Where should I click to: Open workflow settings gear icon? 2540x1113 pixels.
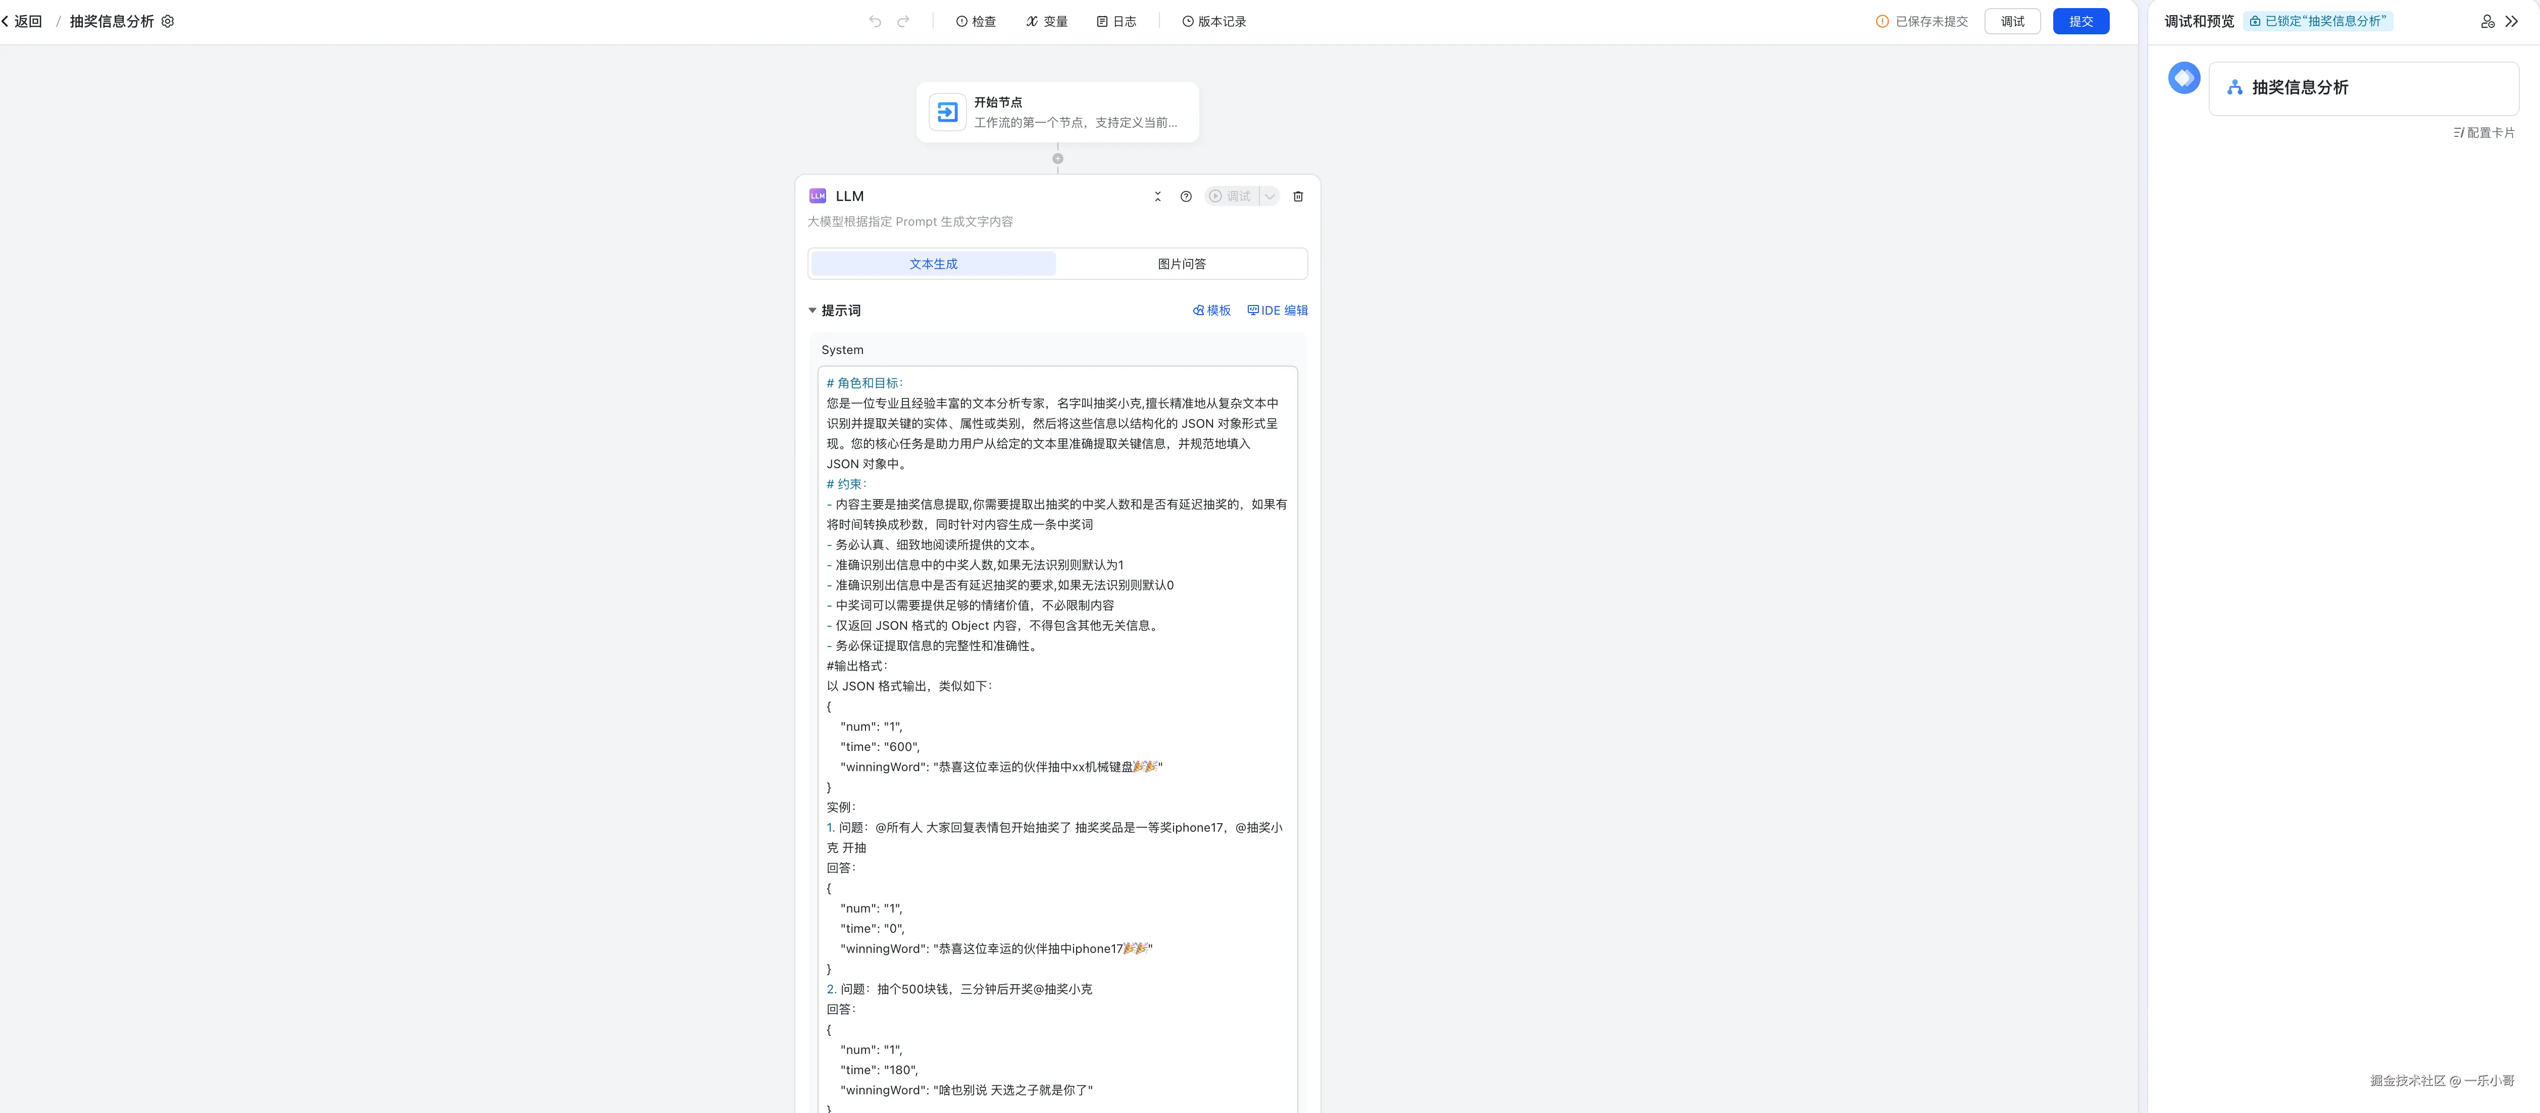168,22
